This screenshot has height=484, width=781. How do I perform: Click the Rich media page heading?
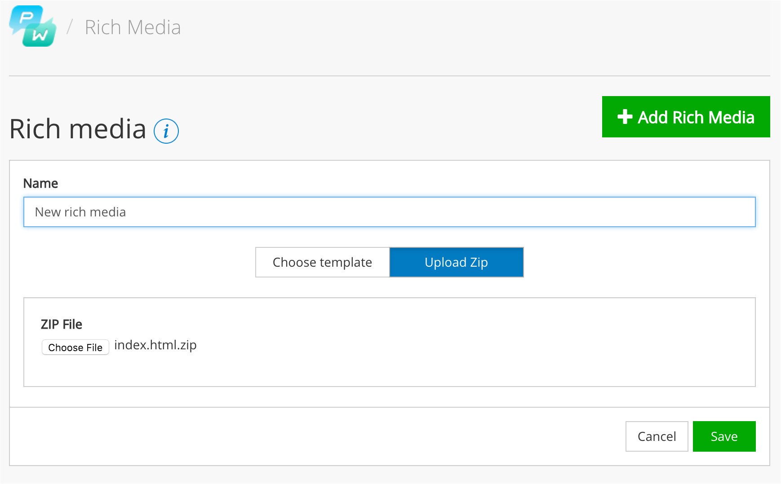click(78, 129)
